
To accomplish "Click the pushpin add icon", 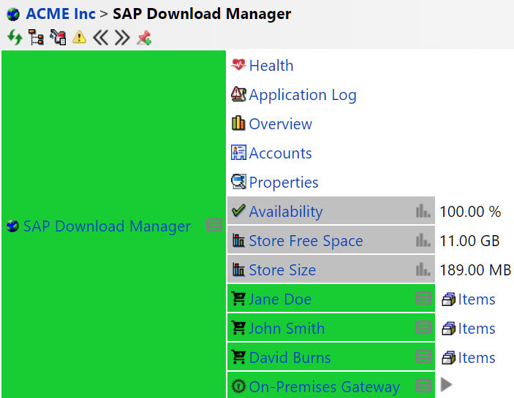I will coord(144,37).
